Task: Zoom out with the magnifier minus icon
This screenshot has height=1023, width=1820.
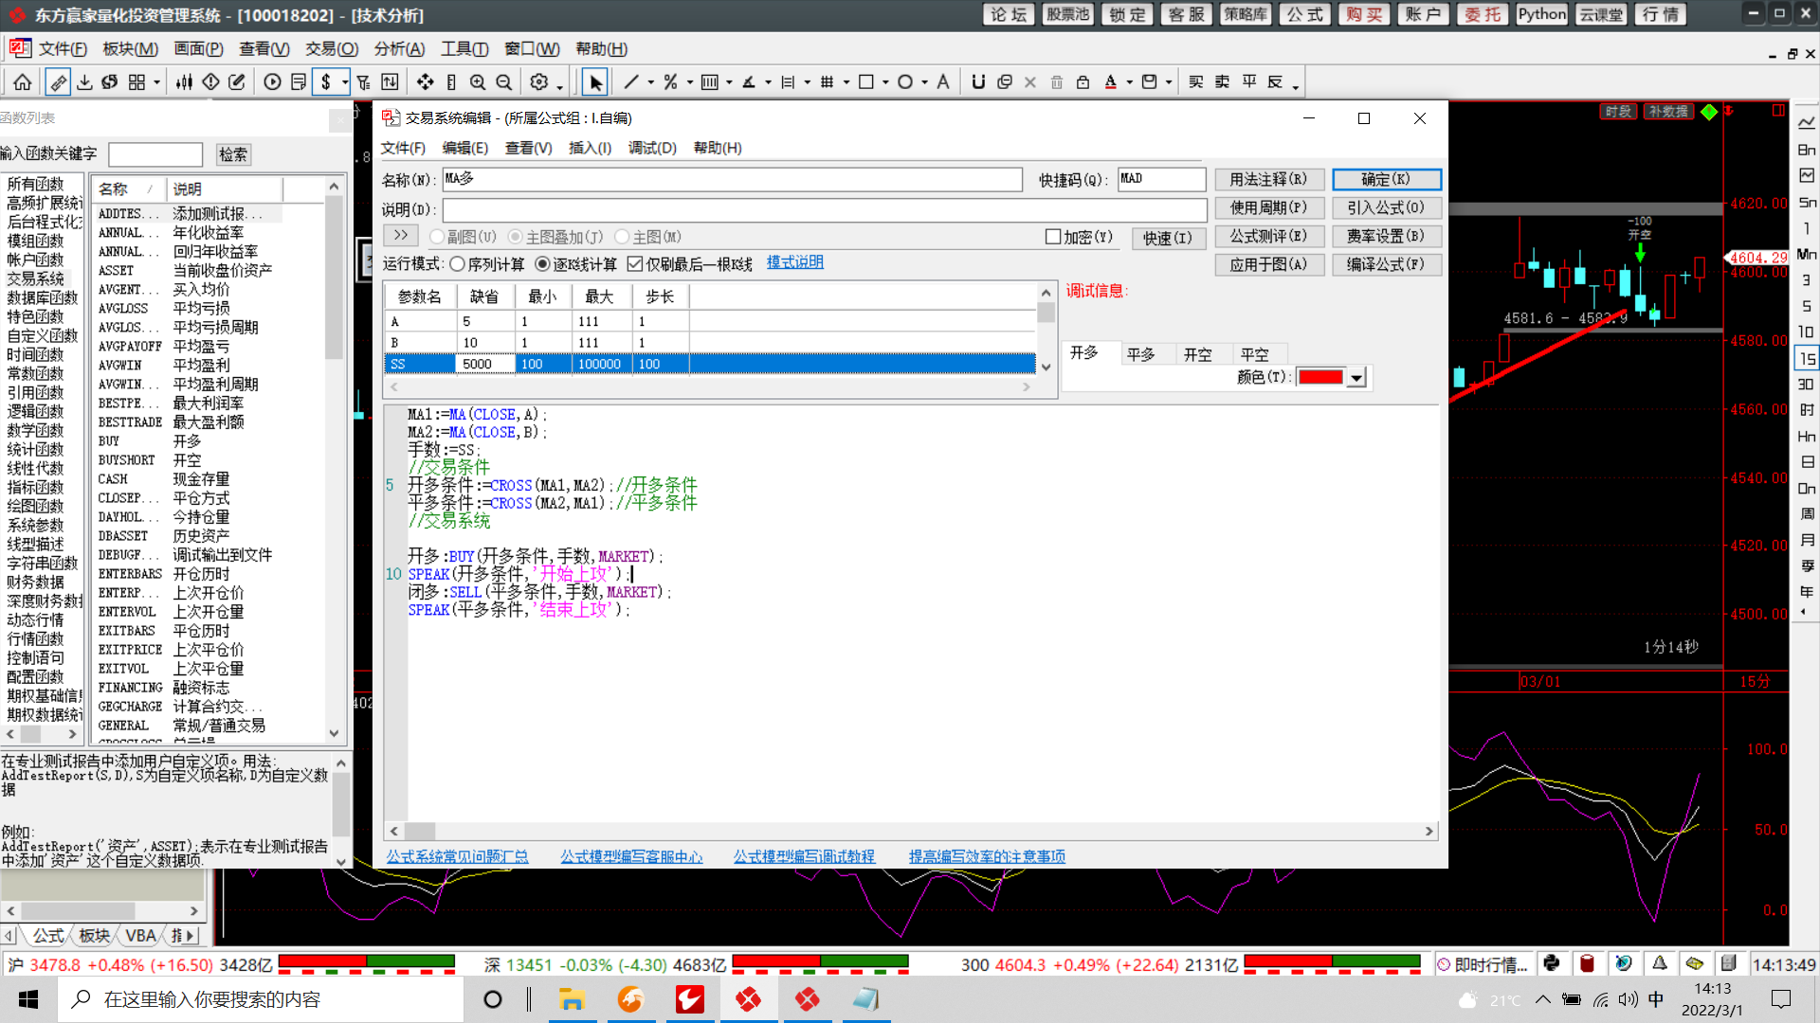Action: tap(504, 82)
